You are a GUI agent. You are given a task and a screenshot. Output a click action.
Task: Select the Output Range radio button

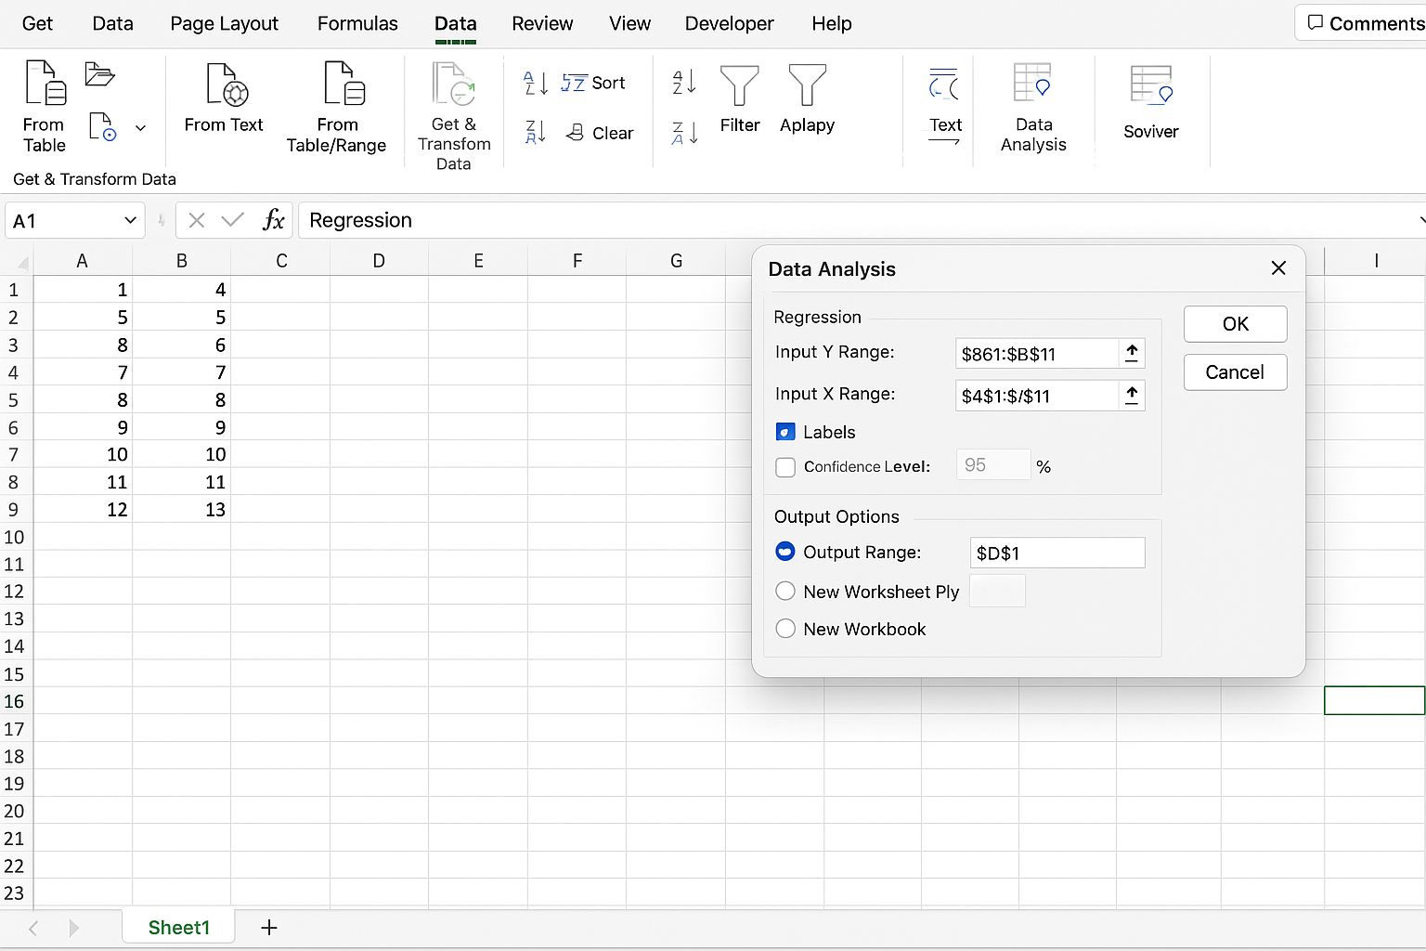(785, 552)
